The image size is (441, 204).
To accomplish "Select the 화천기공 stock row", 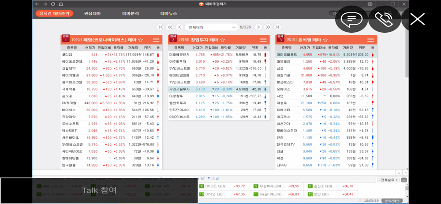I will point(326,75).
